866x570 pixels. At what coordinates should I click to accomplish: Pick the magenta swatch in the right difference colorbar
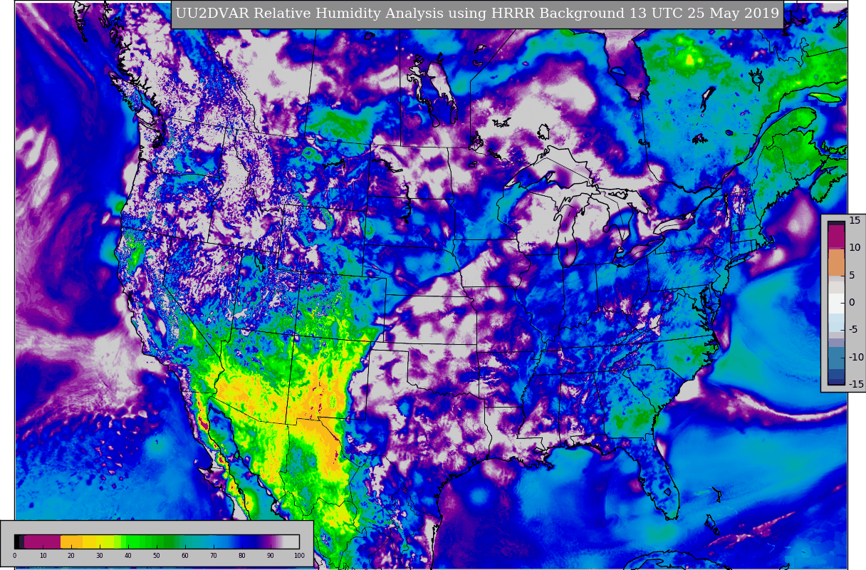(x=836, y=236)
